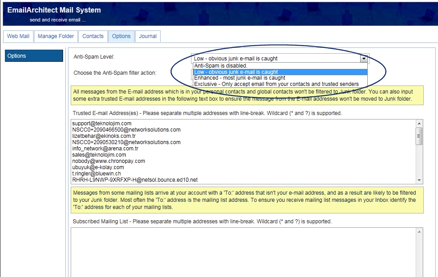Switch to the Manage Folder tab
This screenshot has height=277, width=438.
(56, 36)
